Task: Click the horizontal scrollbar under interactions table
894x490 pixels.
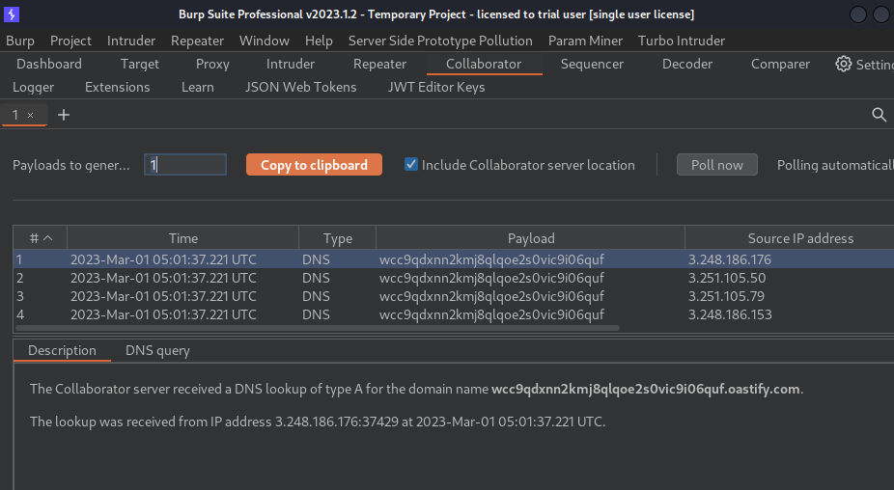Action: point(318,328)
